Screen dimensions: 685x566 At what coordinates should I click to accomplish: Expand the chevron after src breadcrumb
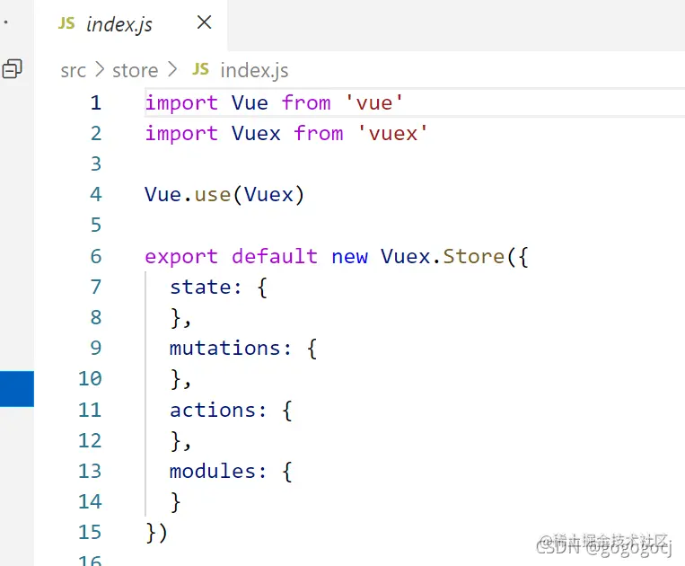click(x=100, y=69)
